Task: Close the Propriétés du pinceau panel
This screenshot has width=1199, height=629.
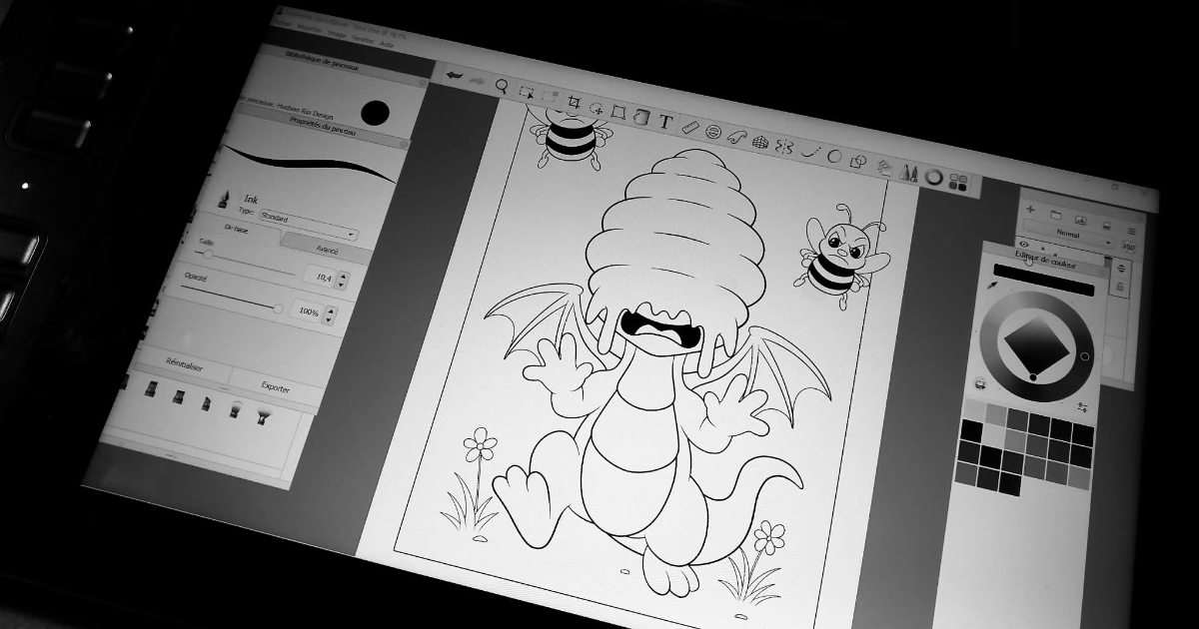Action: pos(403,146)
